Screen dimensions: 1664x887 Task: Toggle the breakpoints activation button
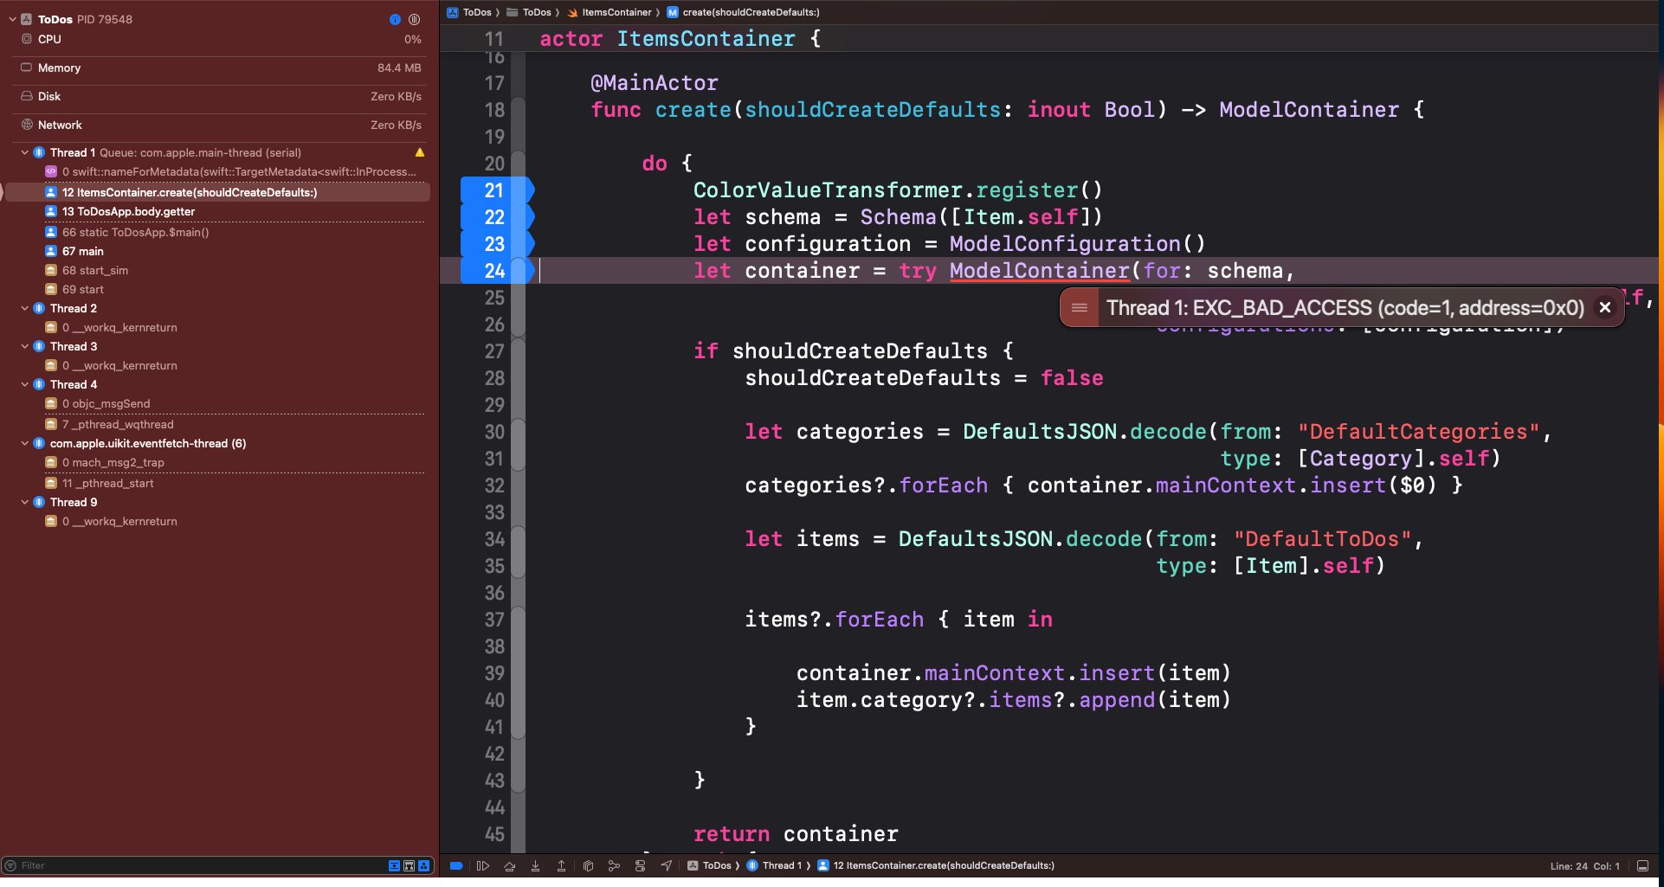pos(456,865)
